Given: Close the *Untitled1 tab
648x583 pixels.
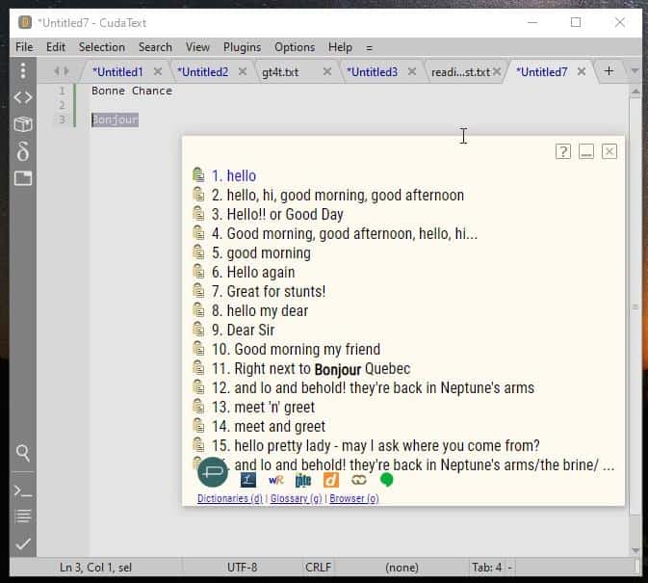Looking at the screenshot, I should click(x=158, y=72).
